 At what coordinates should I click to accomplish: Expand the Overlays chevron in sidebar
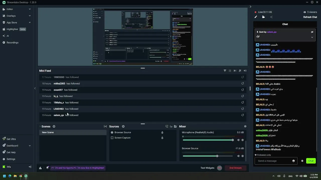pyautogui.click(x=30, y=16)
